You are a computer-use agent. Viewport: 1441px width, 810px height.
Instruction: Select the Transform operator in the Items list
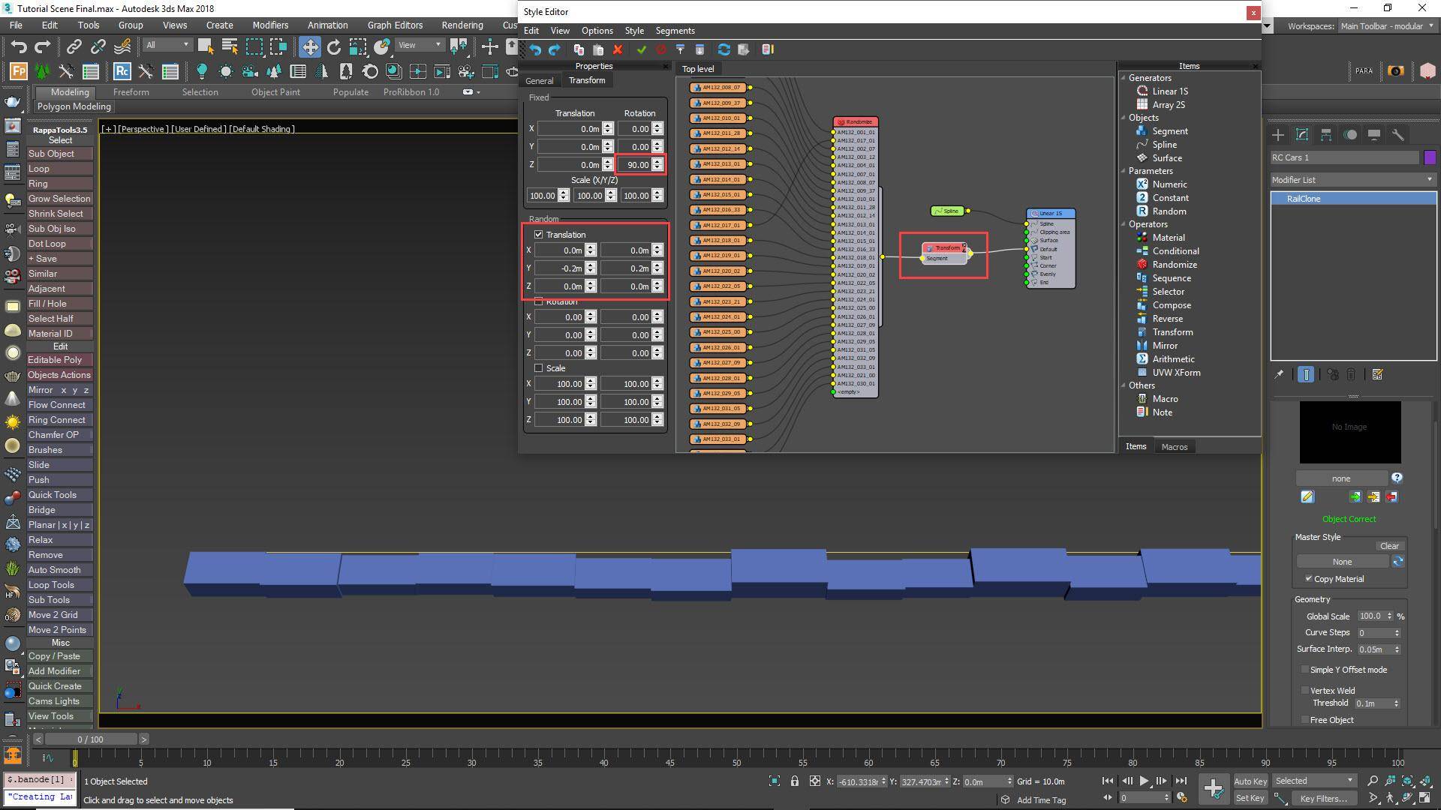[1172, 331]
